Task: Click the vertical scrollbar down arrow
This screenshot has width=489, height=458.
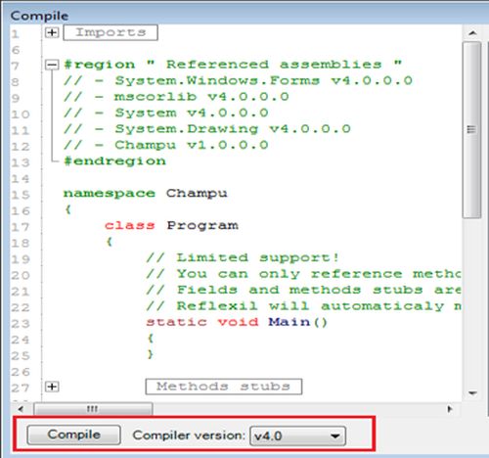Action: pos(472,392)
